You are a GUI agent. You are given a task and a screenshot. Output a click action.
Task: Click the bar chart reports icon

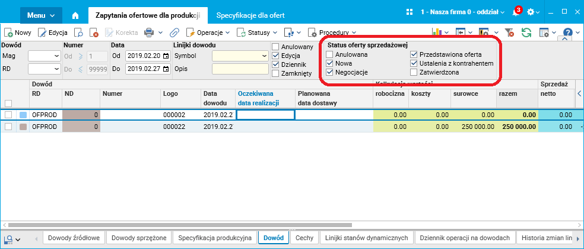437,33
